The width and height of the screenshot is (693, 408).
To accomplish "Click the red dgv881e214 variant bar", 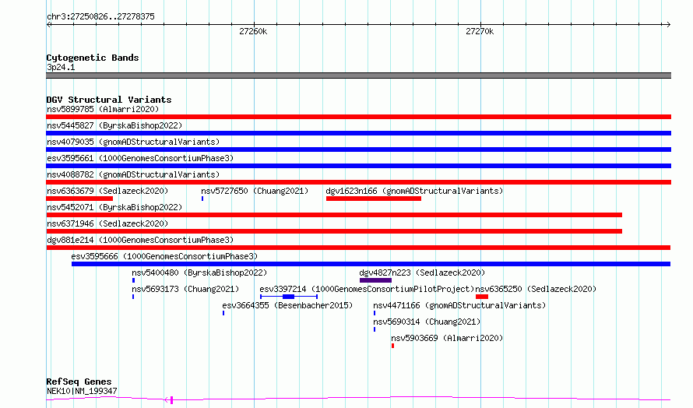I will 358,248.
